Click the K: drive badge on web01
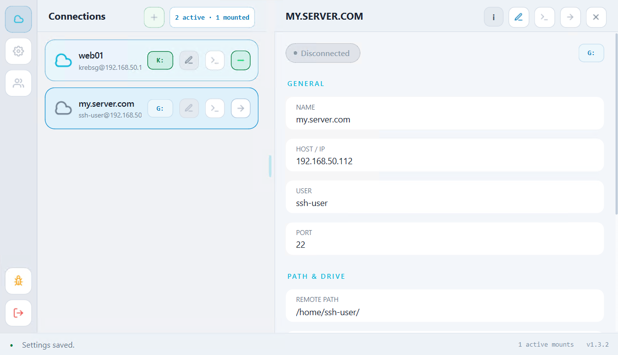Screen dimensions: 618x355 point(160,60)
